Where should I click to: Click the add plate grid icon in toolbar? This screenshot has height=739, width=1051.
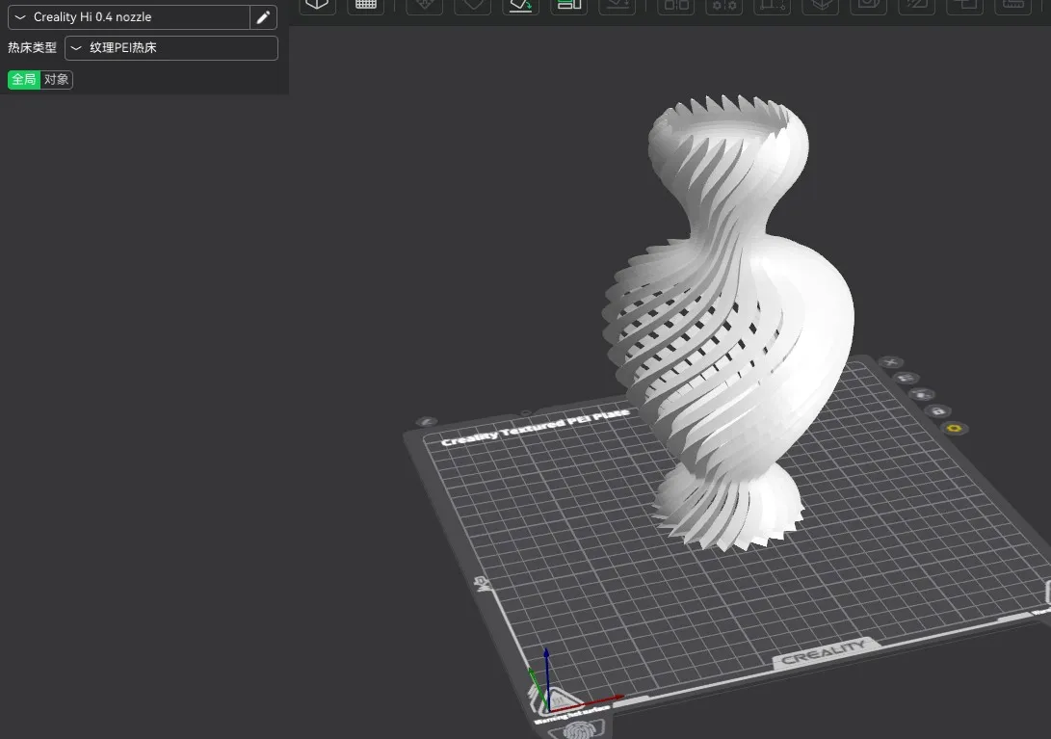(366, 6)
